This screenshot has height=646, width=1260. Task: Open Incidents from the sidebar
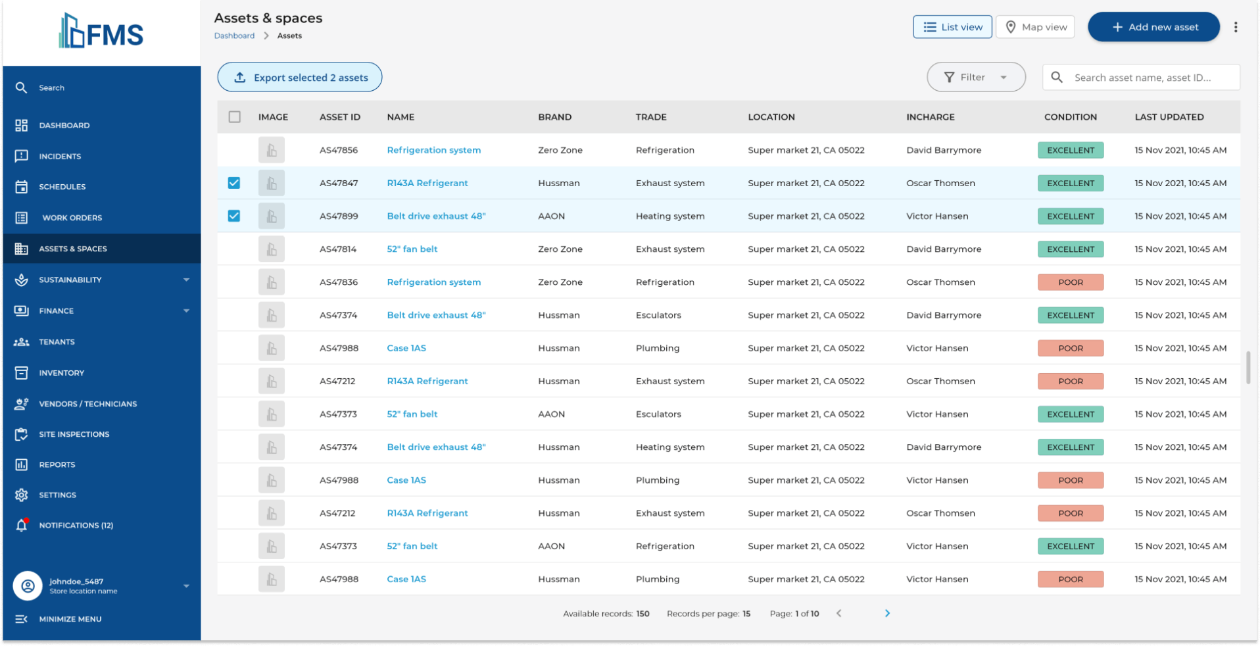click(60, 156)
